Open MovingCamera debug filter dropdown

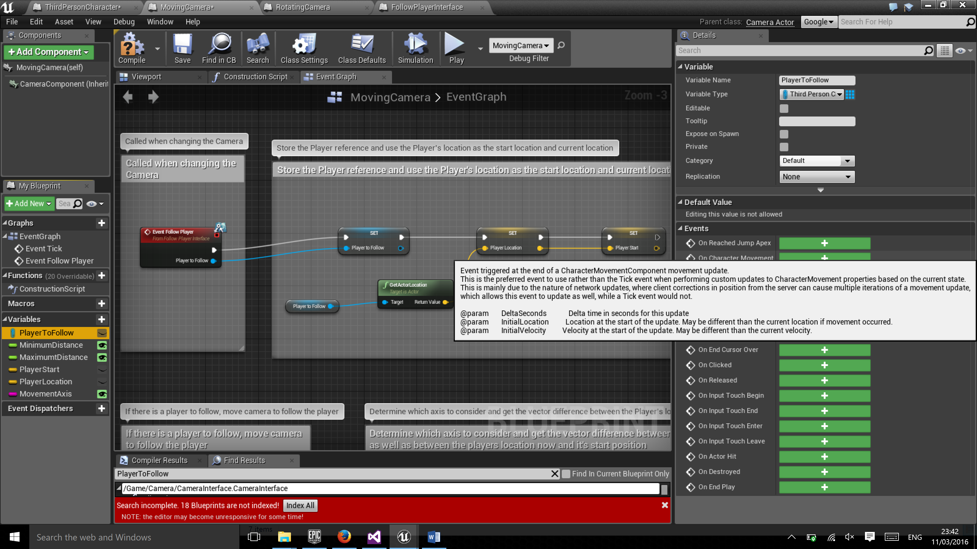point(521,45)
